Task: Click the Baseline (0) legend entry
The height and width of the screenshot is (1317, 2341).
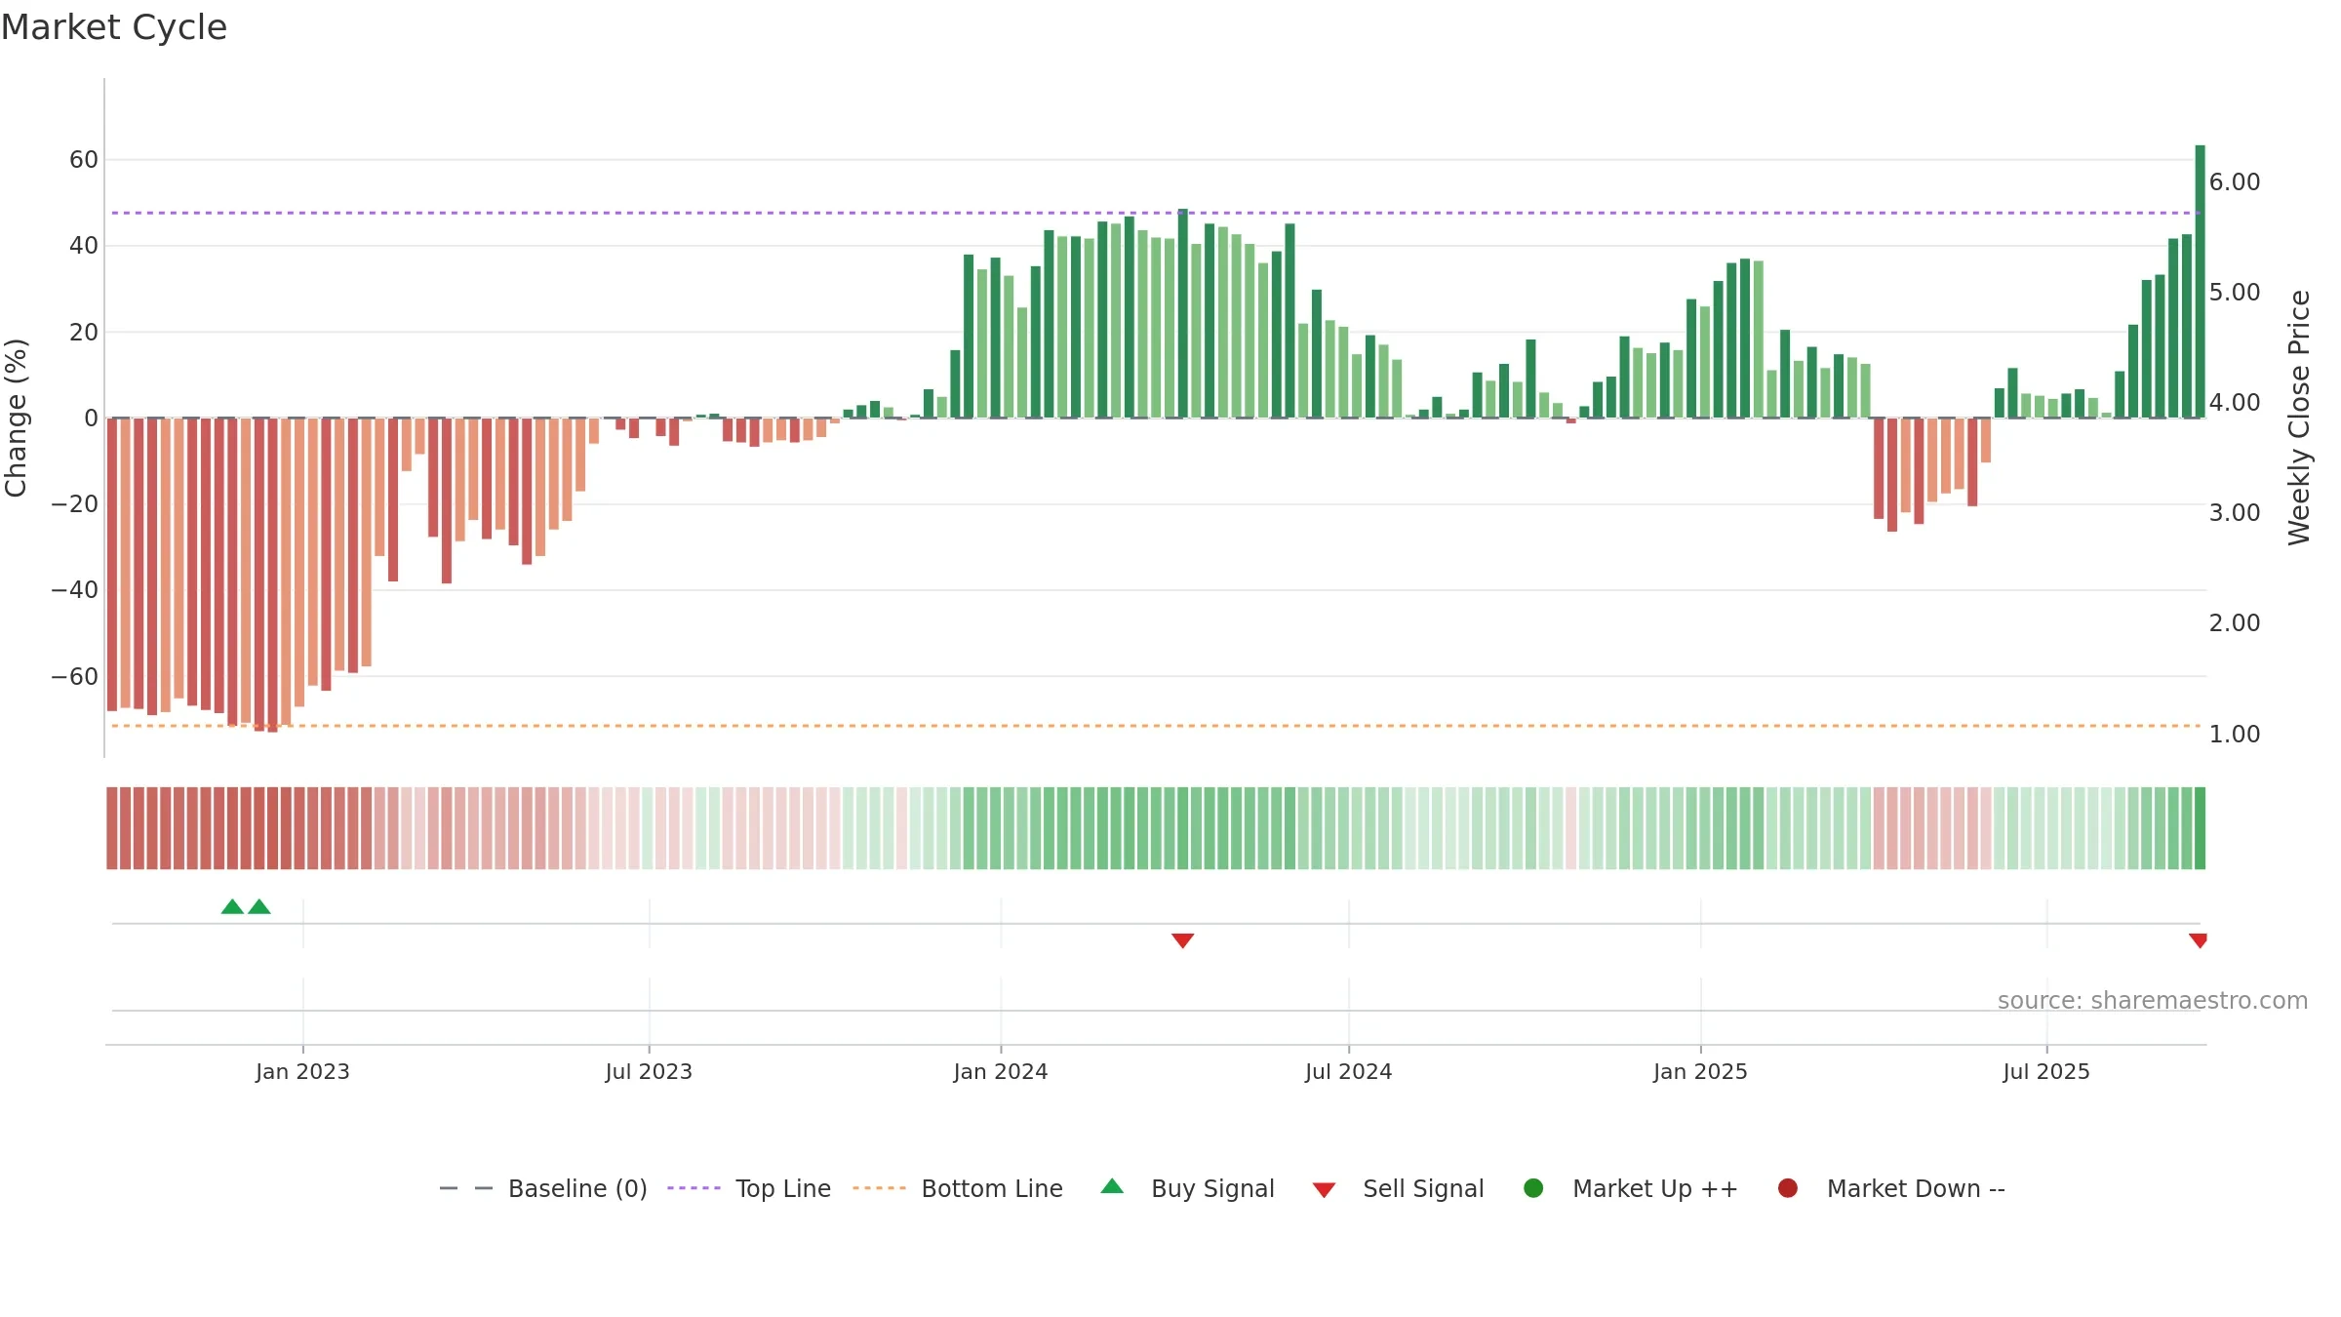Action: tap(543, 1188)
